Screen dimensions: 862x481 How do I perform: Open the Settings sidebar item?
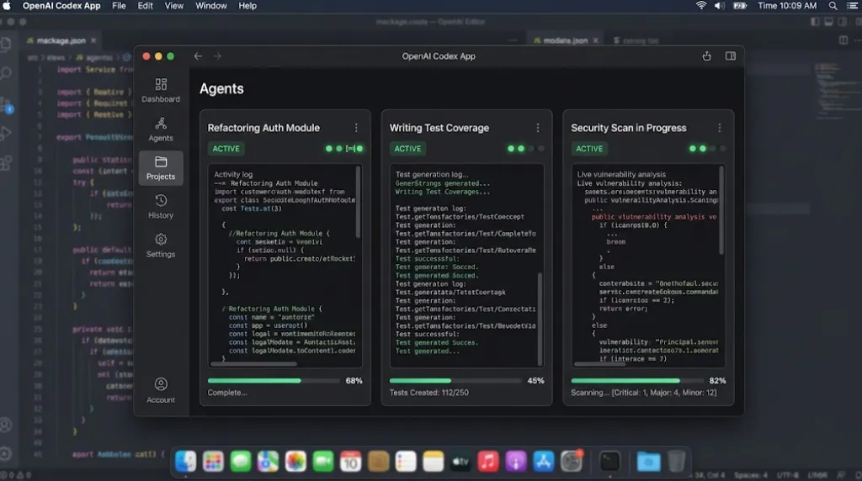coord(161,246)
